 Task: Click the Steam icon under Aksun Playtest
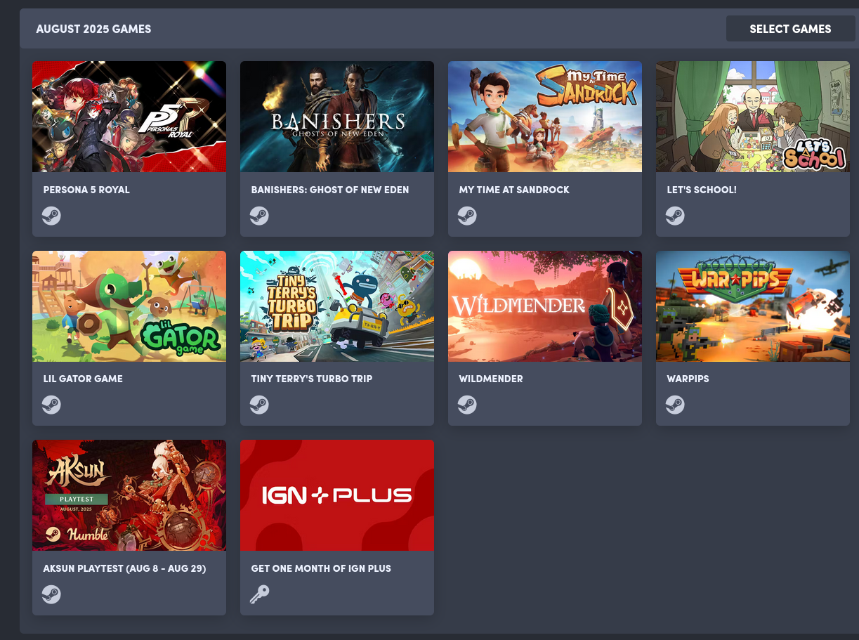51,594
